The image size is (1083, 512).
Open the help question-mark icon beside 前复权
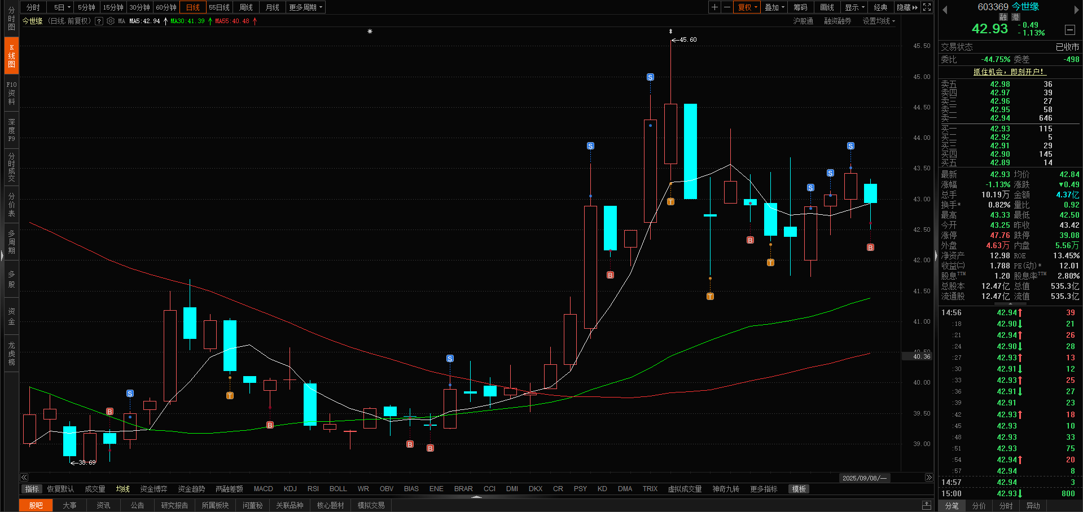(x=99, y=21)
